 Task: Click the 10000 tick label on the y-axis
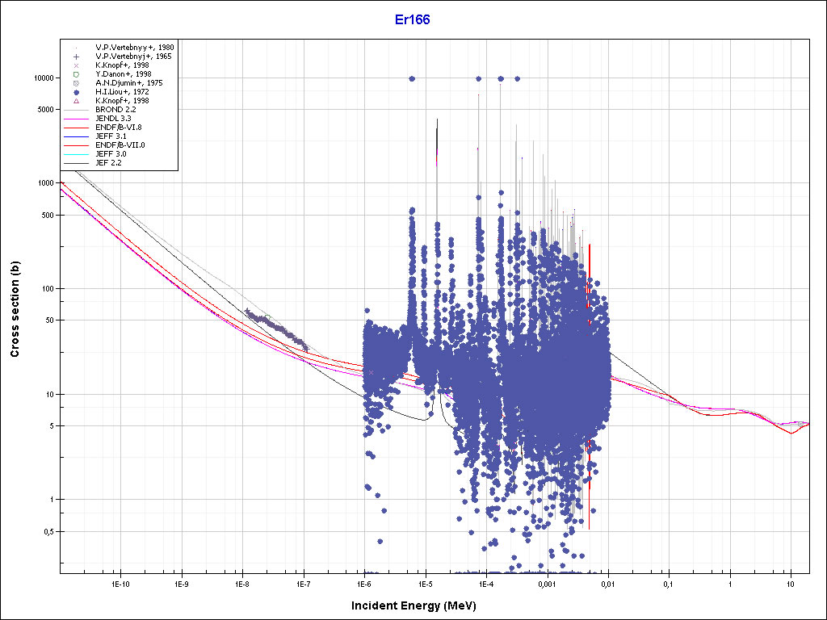pos(42,78)
